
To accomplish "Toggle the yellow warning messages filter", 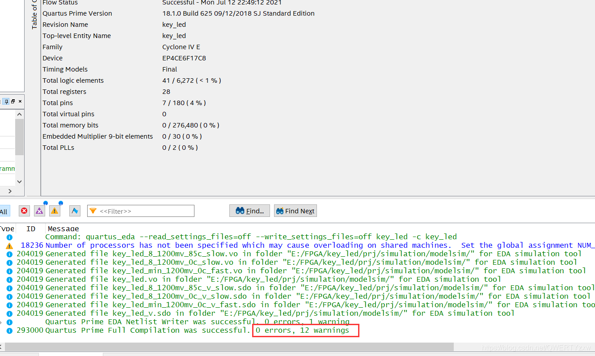I will [x=55, y=211].
